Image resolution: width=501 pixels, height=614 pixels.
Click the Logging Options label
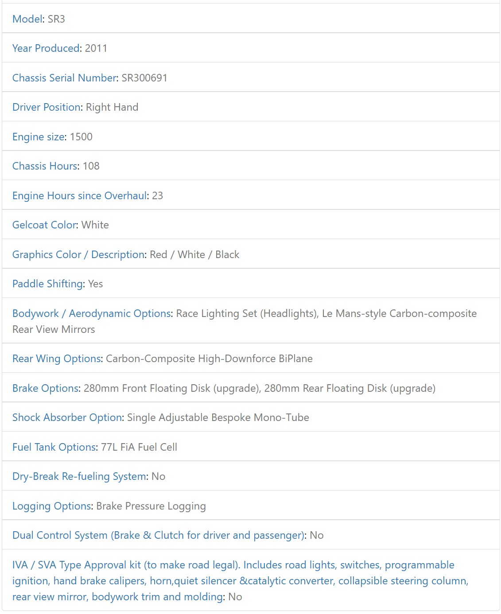point(52,506)
